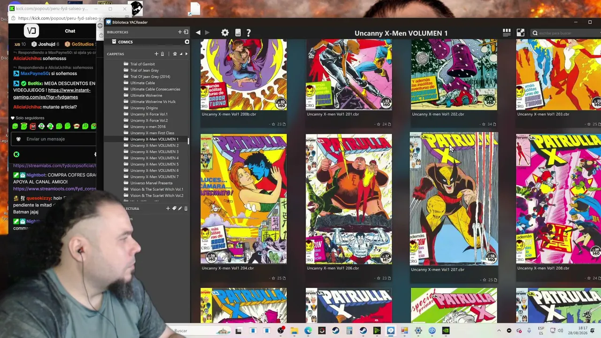Select Uncanny X-Force Vol.1 folder
Viewport: 601px width, 338px height.
pyautogui.click(x=149, y=114)
